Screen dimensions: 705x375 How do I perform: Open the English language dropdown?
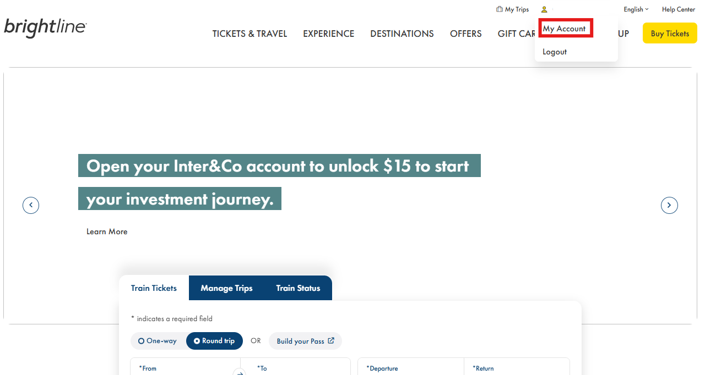(x=636, y=9)
